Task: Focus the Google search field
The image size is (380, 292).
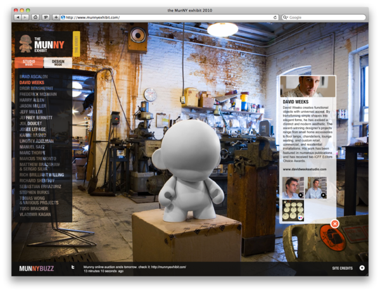Action: [x=324, y=18]
